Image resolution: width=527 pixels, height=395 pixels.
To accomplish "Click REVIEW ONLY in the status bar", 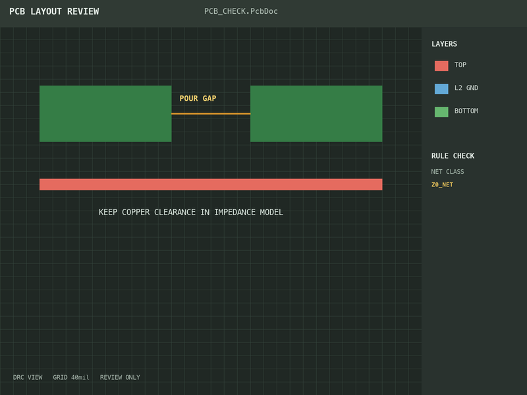I will 120,377.
